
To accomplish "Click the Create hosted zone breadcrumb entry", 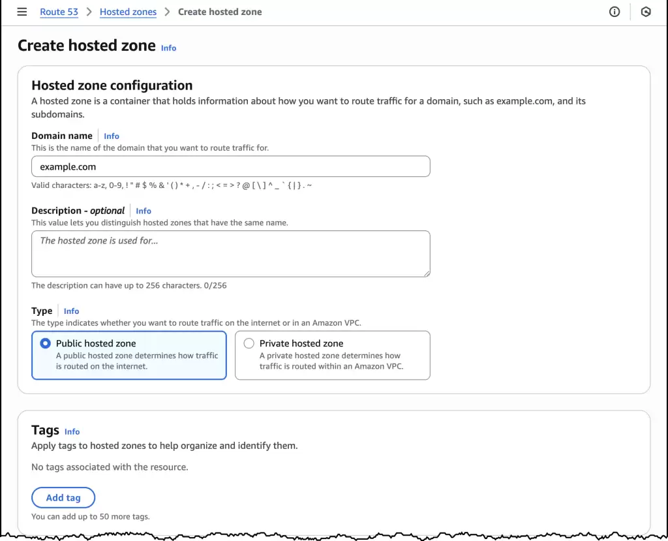I will (220, 11).
